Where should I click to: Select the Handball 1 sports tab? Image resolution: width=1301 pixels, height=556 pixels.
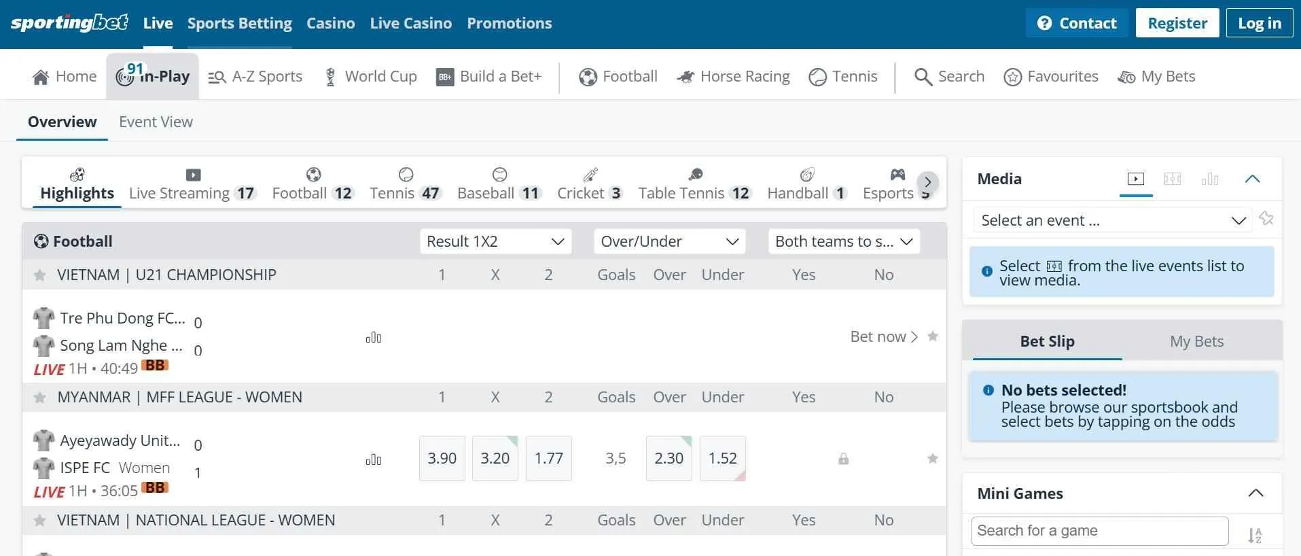(x=807, y=184)
